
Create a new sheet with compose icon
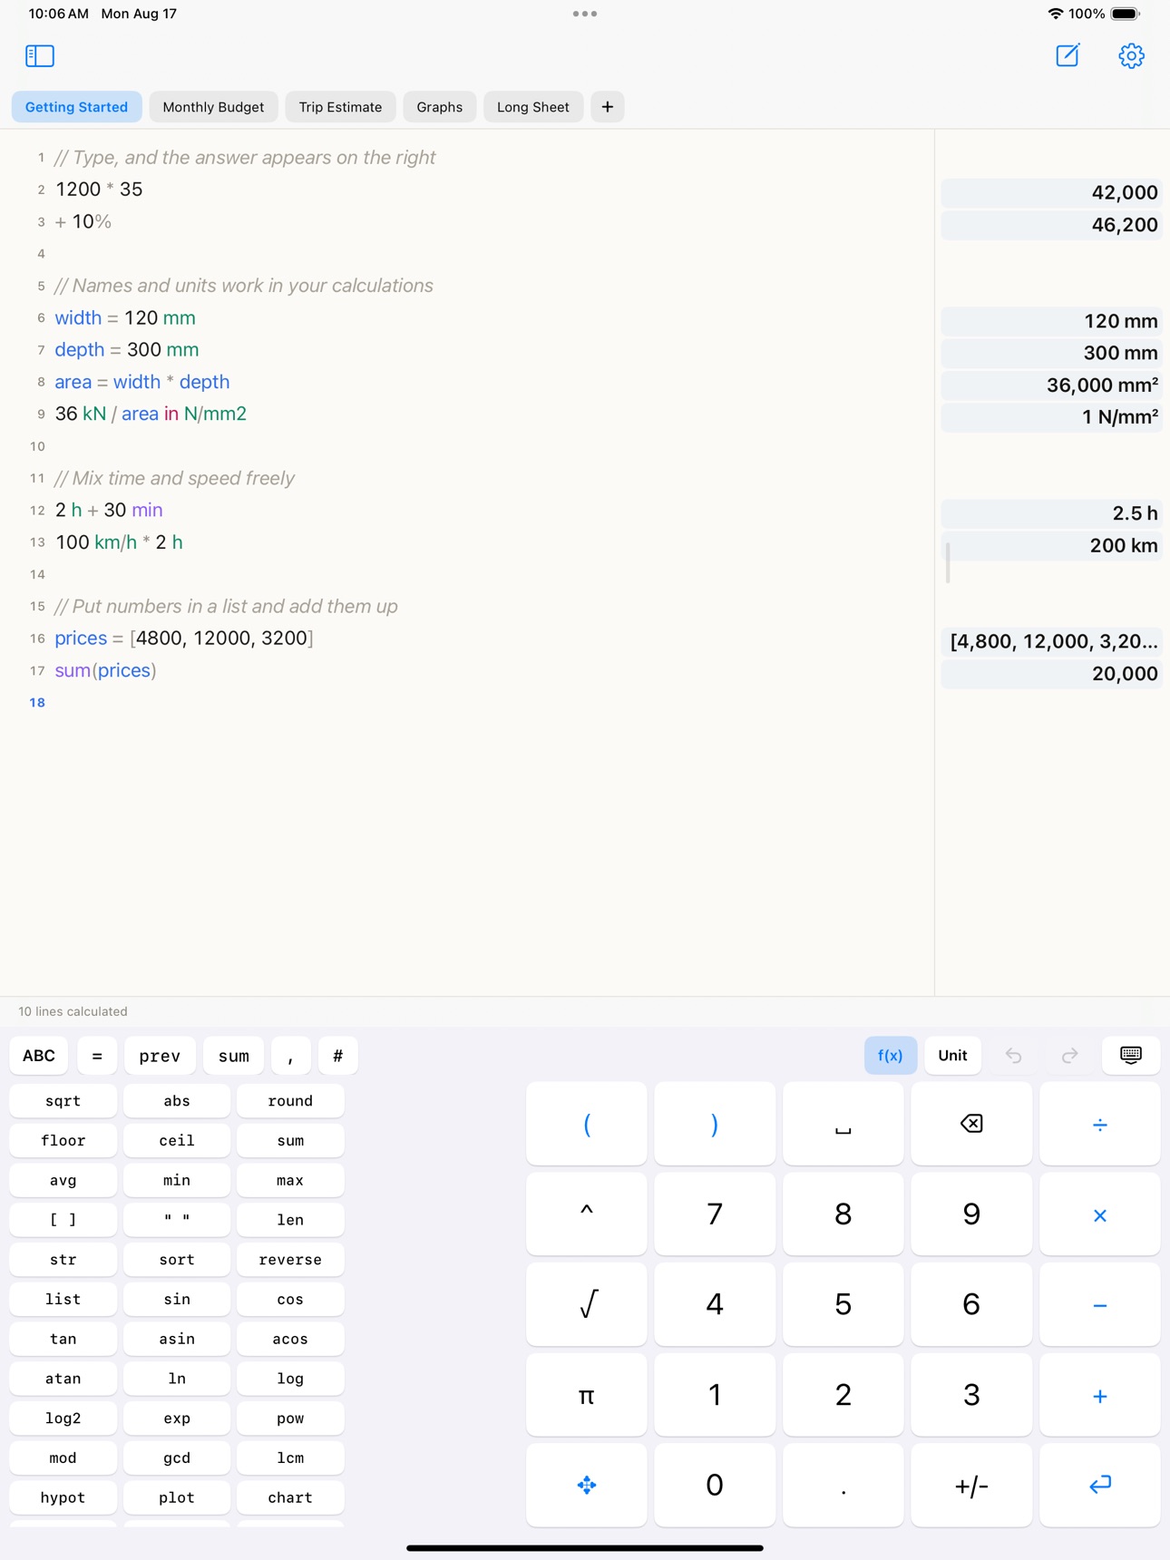tap(1068, 56)
